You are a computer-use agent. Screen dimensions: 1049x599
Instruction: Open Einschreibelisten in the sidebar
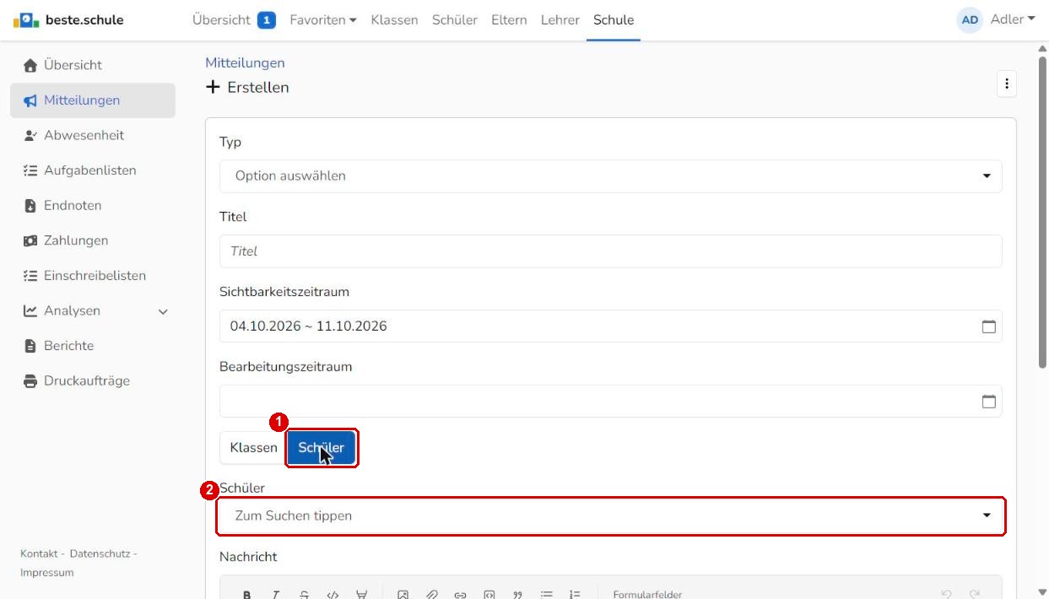93,275
